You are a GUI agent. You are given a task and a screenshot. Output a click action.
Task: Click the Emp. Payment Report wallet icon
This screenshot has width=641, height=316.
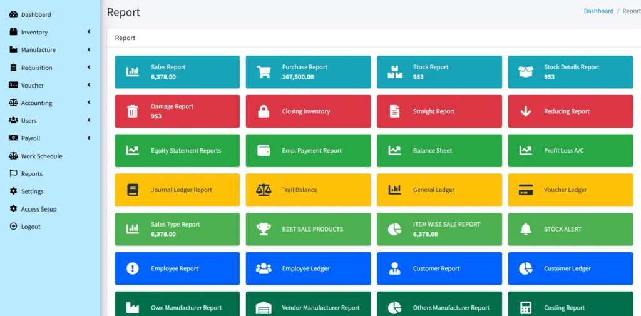(264, 150)
